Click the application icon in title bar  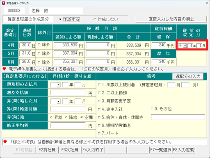pyautogui.click(x=3, y=3)
